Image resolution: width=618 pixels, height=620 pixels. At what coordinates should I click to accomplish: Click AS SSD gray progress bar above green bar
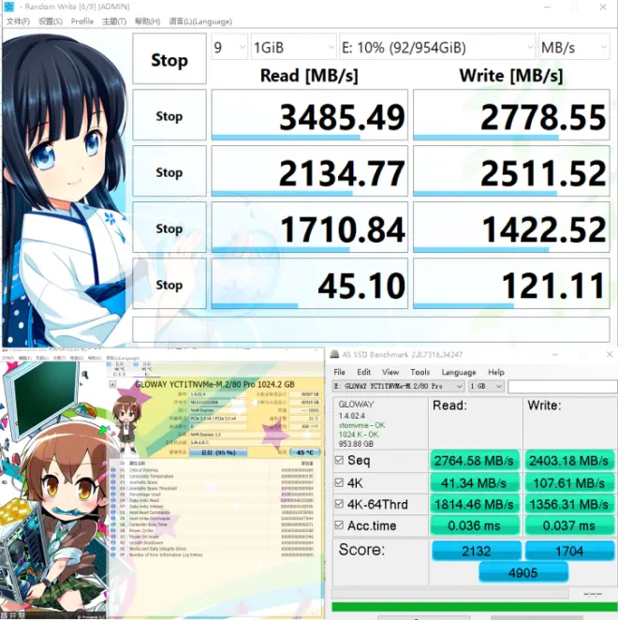(450, 593)
